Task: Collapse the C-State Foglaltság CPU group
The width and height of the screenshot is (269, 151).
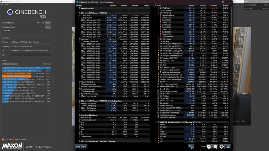Action: tap(77, 101)
